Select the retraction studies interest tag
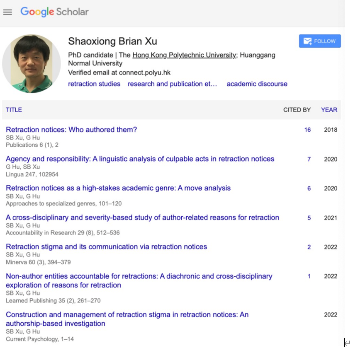 (94, 84)
